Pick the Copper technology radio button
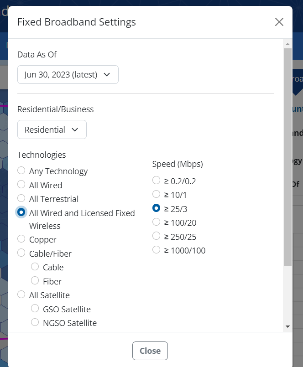This screenshot has height=367, width=303. pyautogui.click(x=21, y=239)
